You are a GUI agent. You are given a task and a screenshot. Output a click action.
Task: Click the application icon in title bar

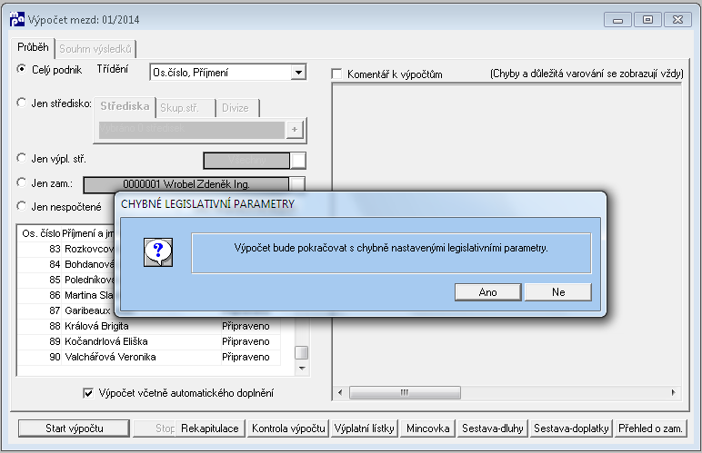(17, 19)
